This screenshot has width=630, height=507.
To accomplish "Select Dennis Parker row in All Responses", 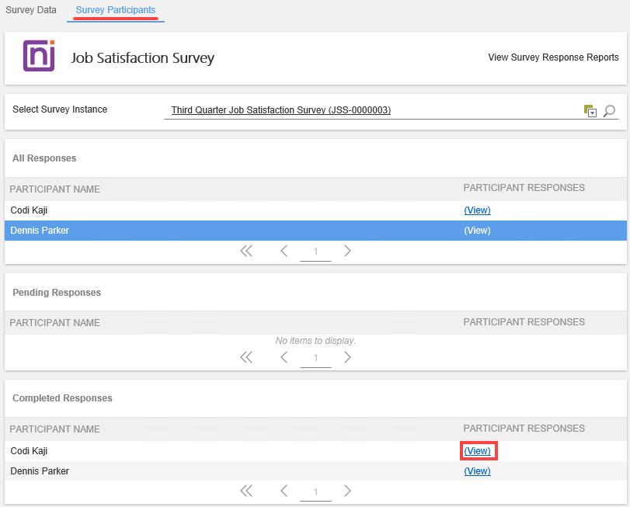I will tap(233, 231).
